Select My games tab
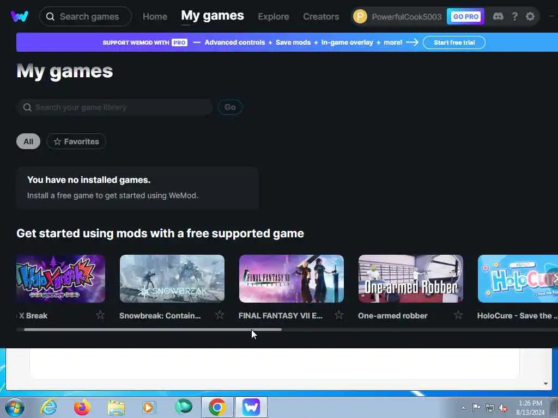The height and width of the screenshot is (418, 558). (x=213, y=16)
